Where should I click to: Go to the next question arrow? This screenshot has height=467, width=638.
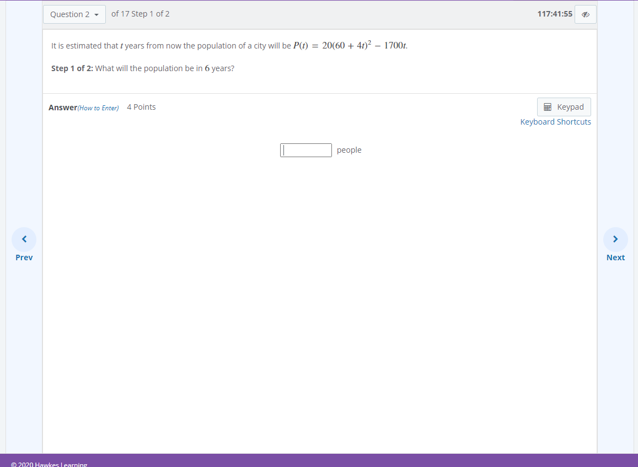(615, 239)
